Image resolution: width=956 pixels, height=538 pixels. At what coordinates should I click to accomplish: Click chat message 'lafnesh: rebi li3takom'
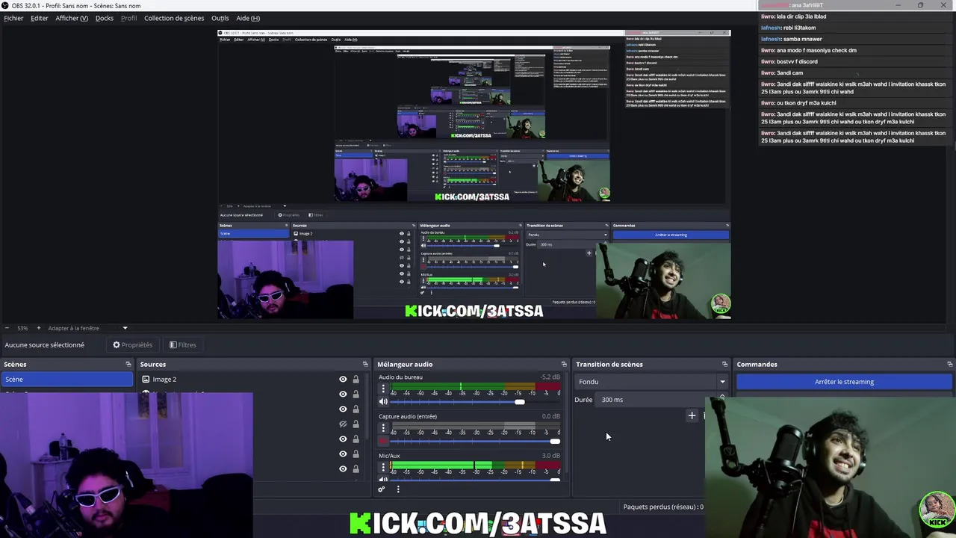[789, 28]
